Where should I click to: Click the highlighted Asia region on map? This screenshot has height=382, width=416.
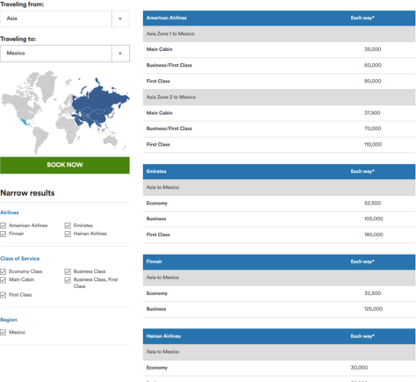[99, 105]
